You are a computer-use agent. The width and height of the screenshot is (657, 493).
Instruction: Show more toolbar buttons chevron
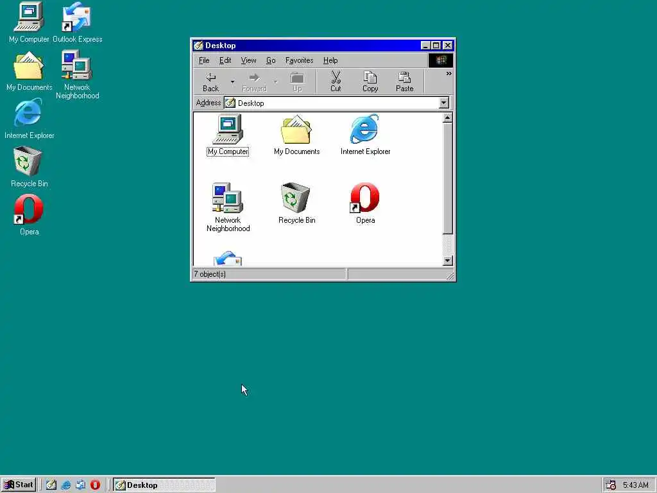448,74
